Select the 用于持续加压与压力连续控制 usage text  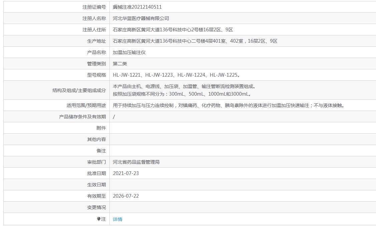(x=229, y=105)
